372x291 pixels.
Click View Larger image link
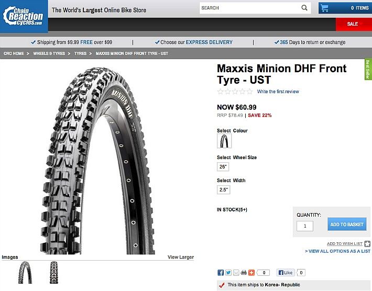[181, 257]
